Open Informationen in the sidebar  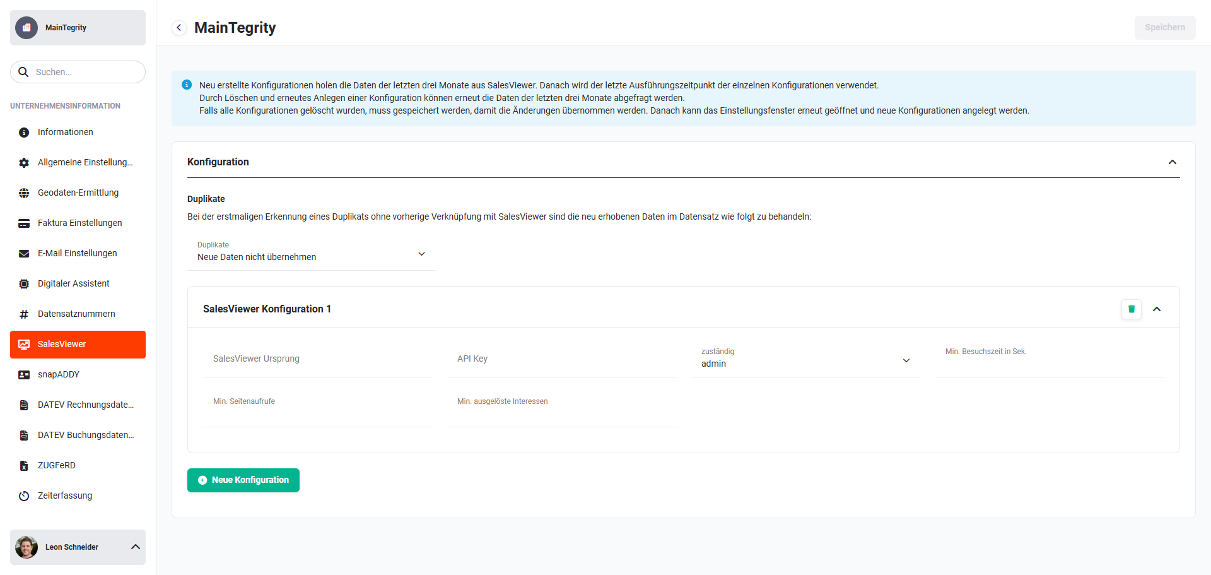[78, 133]
